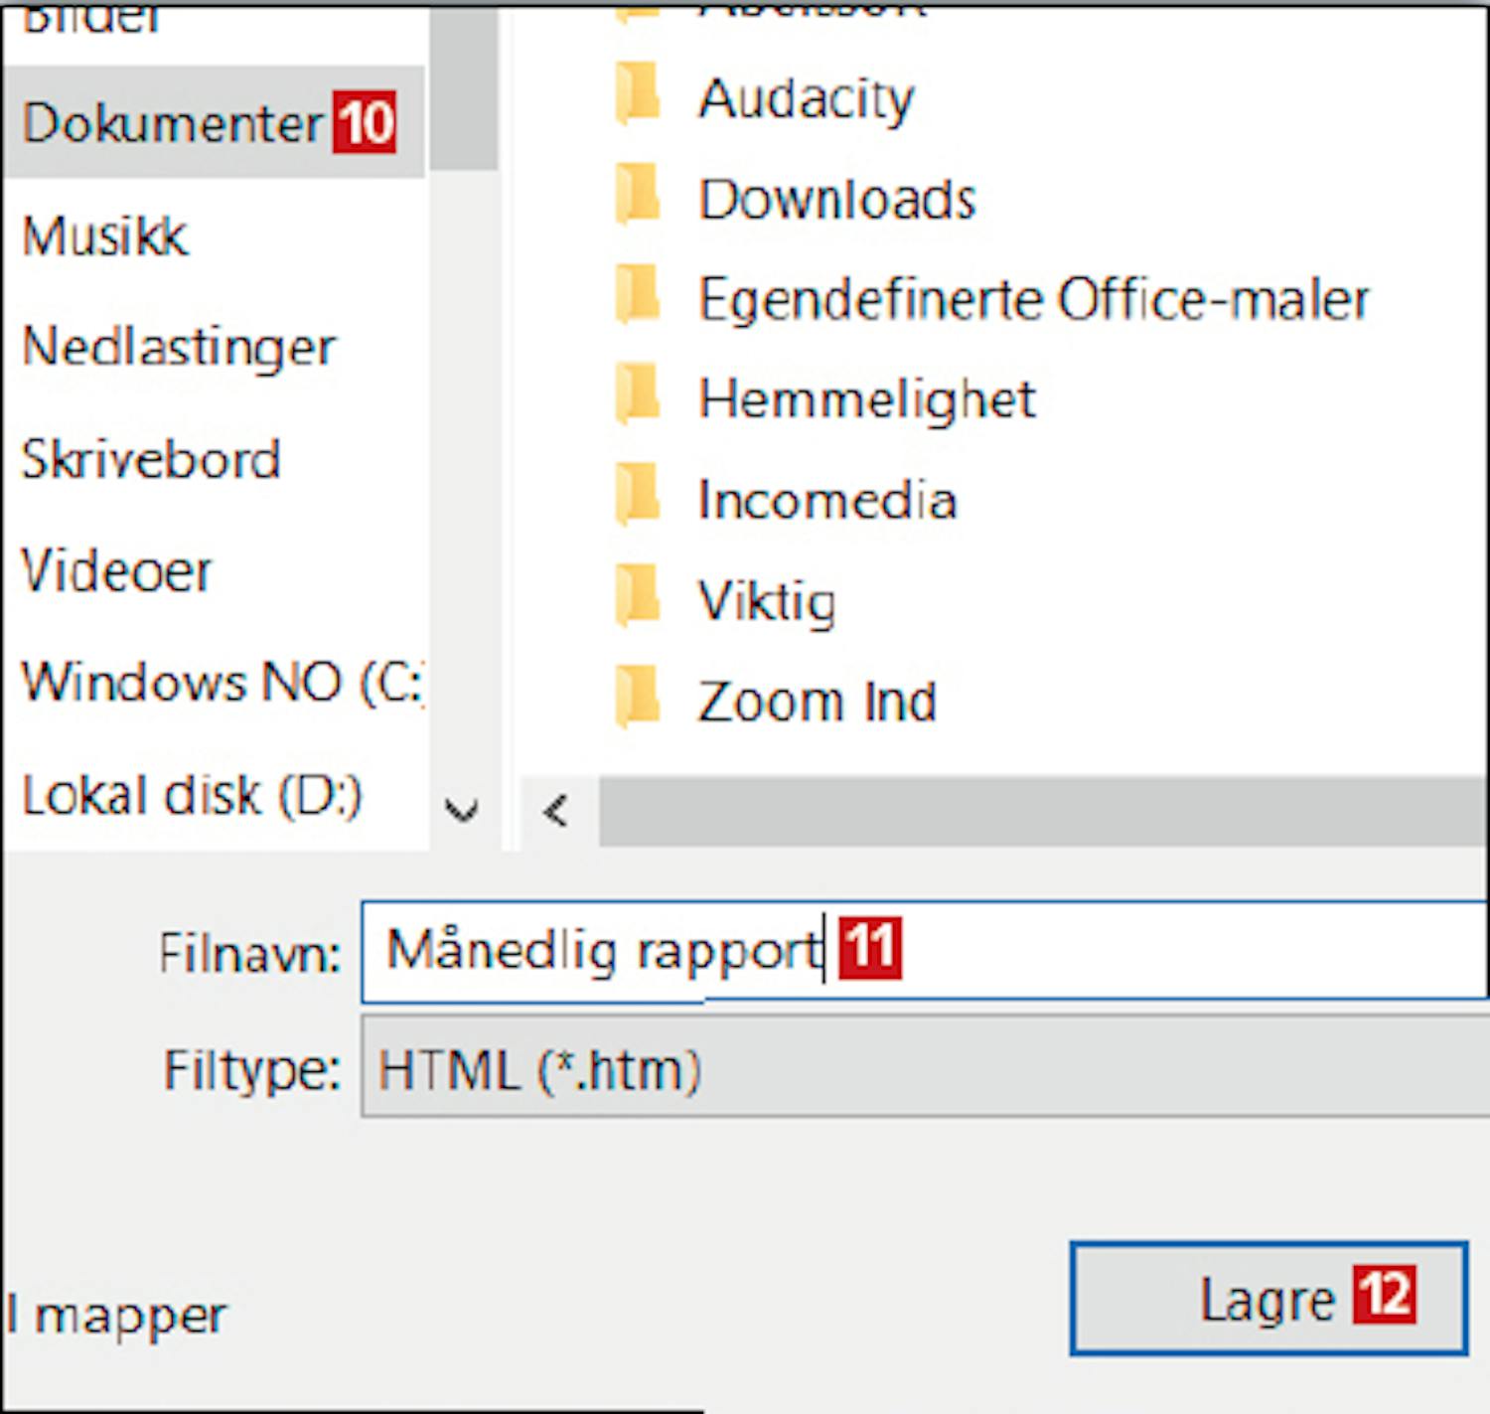Go to Musikk in the sidebar
Screen dimensions: 1490x1414
pyautogui.click(x=105, y=236)
